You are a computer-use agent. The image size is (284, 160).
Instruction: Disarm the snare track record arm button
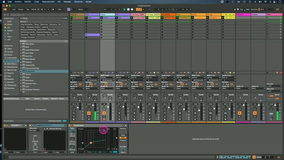[x=104, y=120]
